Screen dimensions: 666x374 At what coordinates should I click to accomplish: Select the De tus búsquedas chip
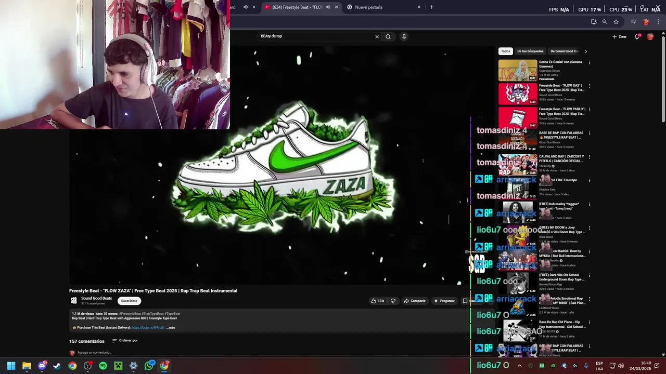(530, 51)
